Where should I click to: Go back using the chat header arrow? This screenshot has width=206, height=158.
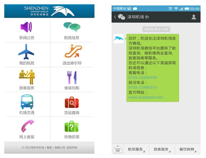click(x=115, y=17)
